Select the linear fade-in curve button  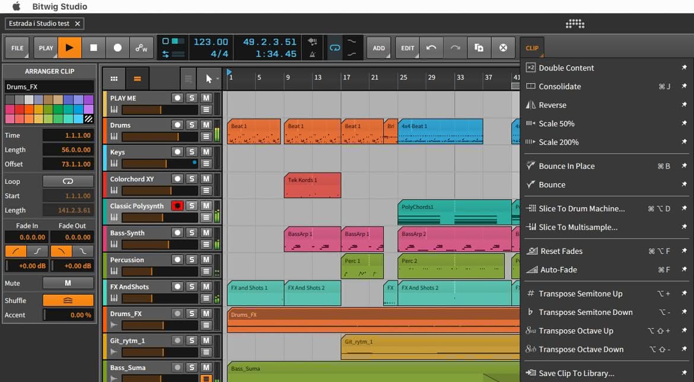[15, 252]
